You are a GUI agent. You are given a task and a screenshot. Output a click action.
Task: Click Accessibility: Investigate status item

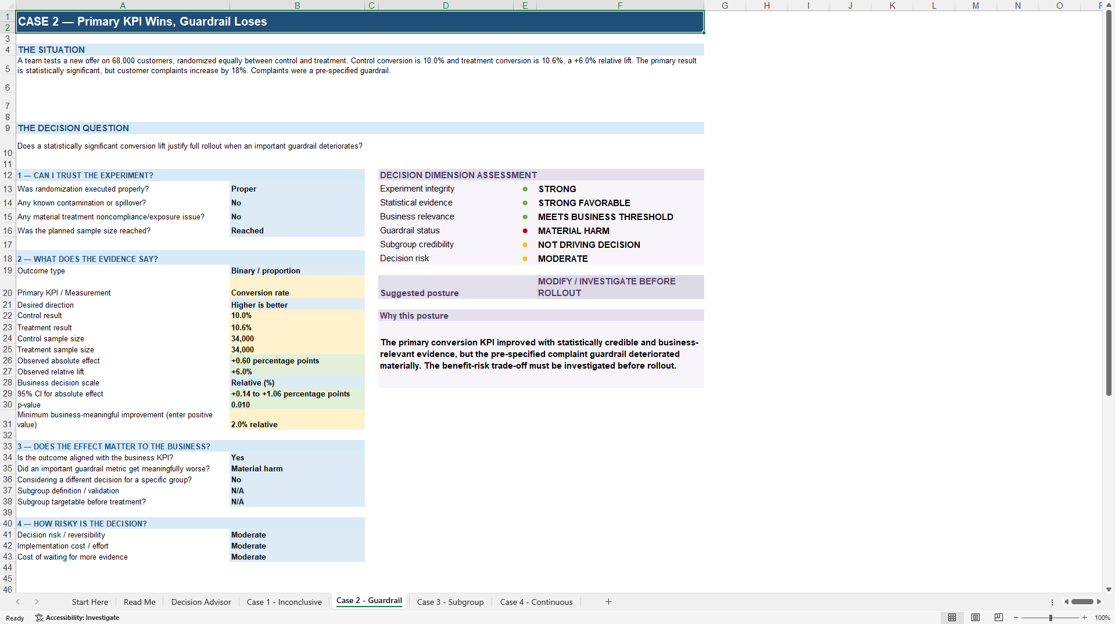(77, 618)
